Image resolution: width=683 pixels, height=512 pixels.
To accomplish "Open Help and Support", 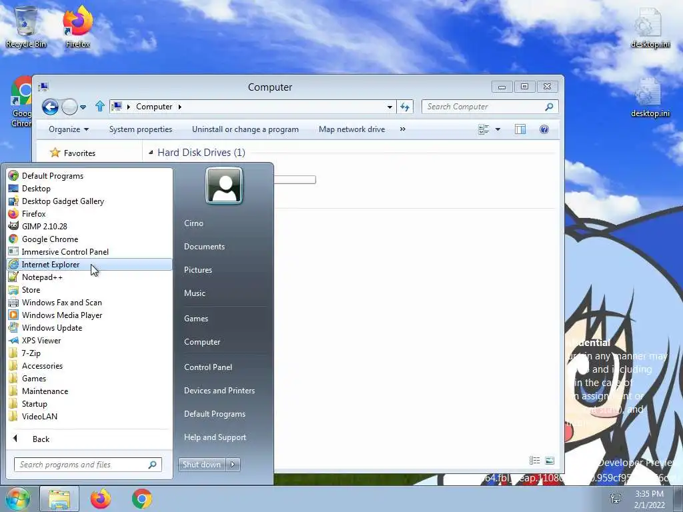I will click(x=215, y=437).
